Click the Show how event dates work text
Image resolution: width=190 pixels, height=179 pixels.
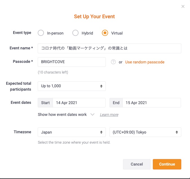point(62,114)
